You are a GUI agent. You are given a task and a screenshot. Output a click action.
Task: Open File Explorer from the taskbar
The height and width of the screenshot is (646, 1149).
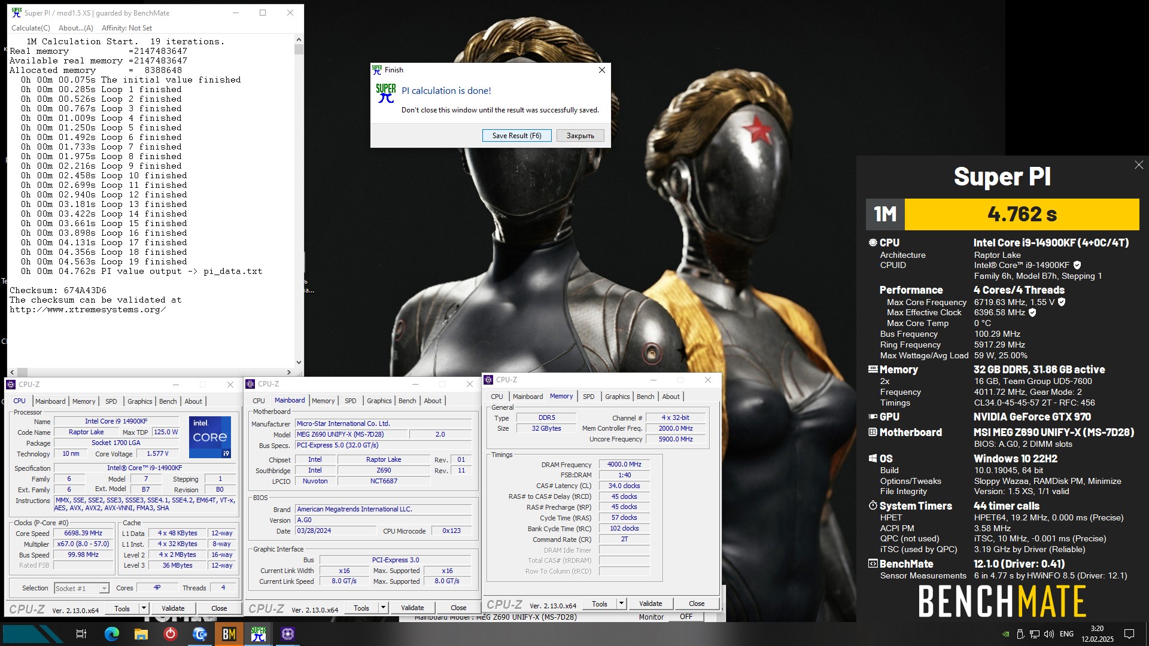(141, 634)
